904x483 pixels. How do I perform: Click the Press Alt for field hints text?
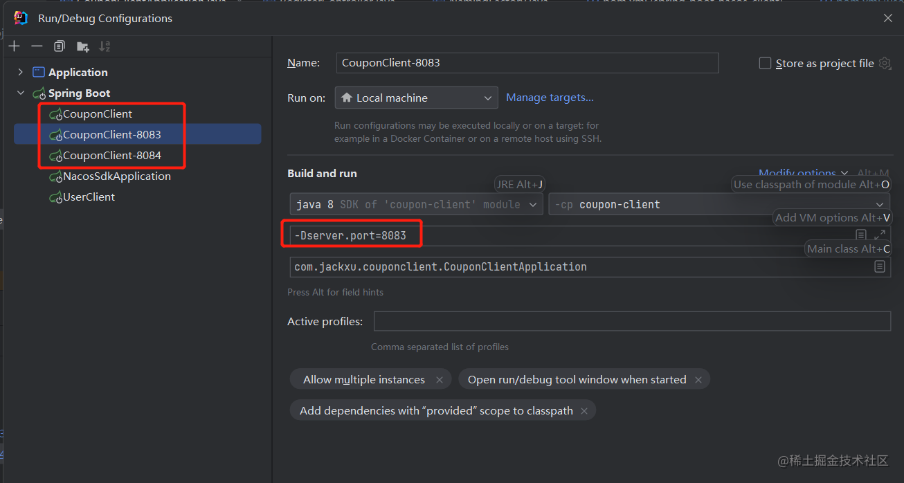coord(335,292)
